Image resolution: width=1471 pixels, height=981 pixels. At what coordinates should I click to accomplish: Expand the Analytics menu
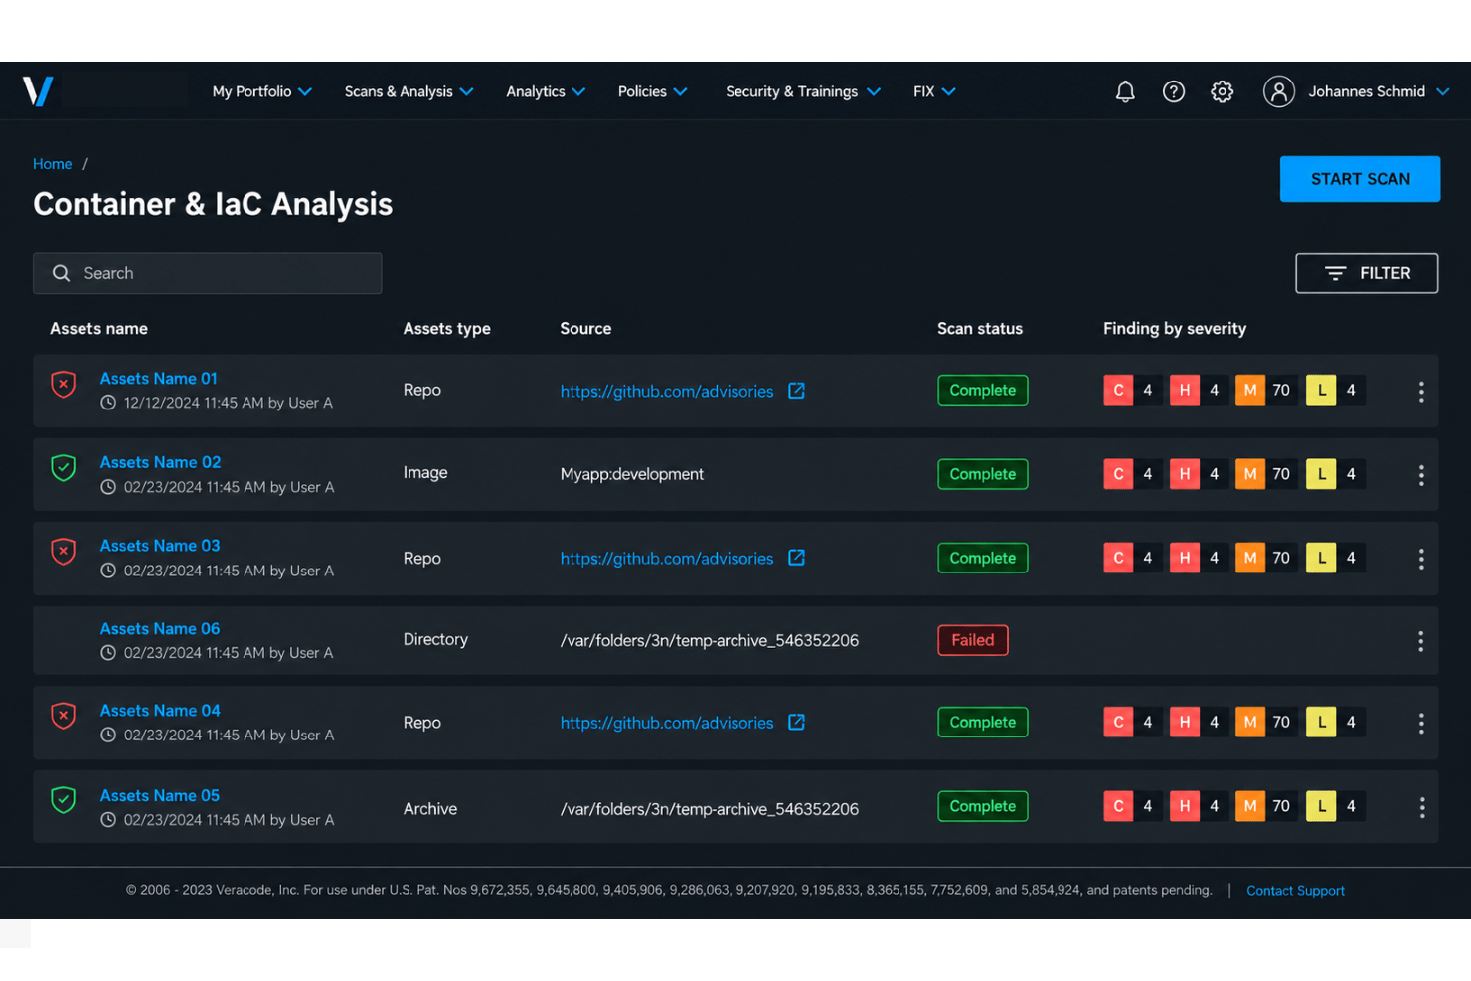point(546,91)
